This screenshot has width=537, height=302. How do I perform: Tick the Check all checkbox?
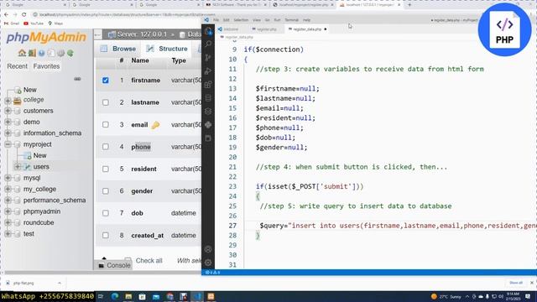point(128,260)
